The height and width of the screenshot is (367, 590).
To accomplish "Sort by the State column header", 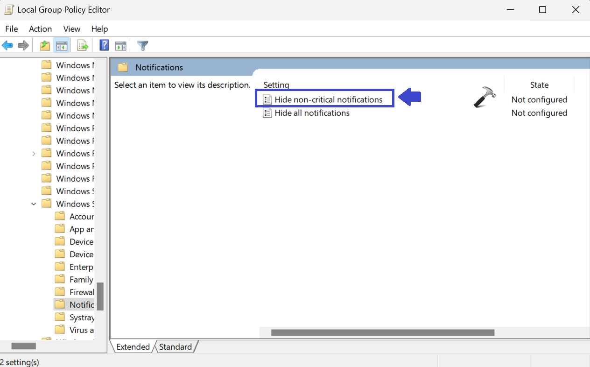I will [539, 85].
